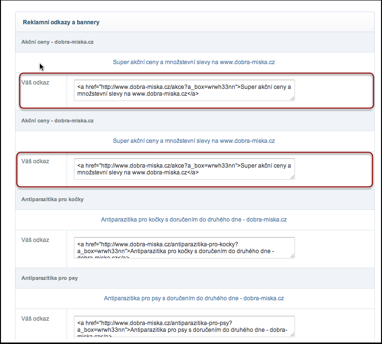This screenshot has width=382, height=344.
Task: Click Váš odkaz label in second Akční section
Action: point(35,161)
